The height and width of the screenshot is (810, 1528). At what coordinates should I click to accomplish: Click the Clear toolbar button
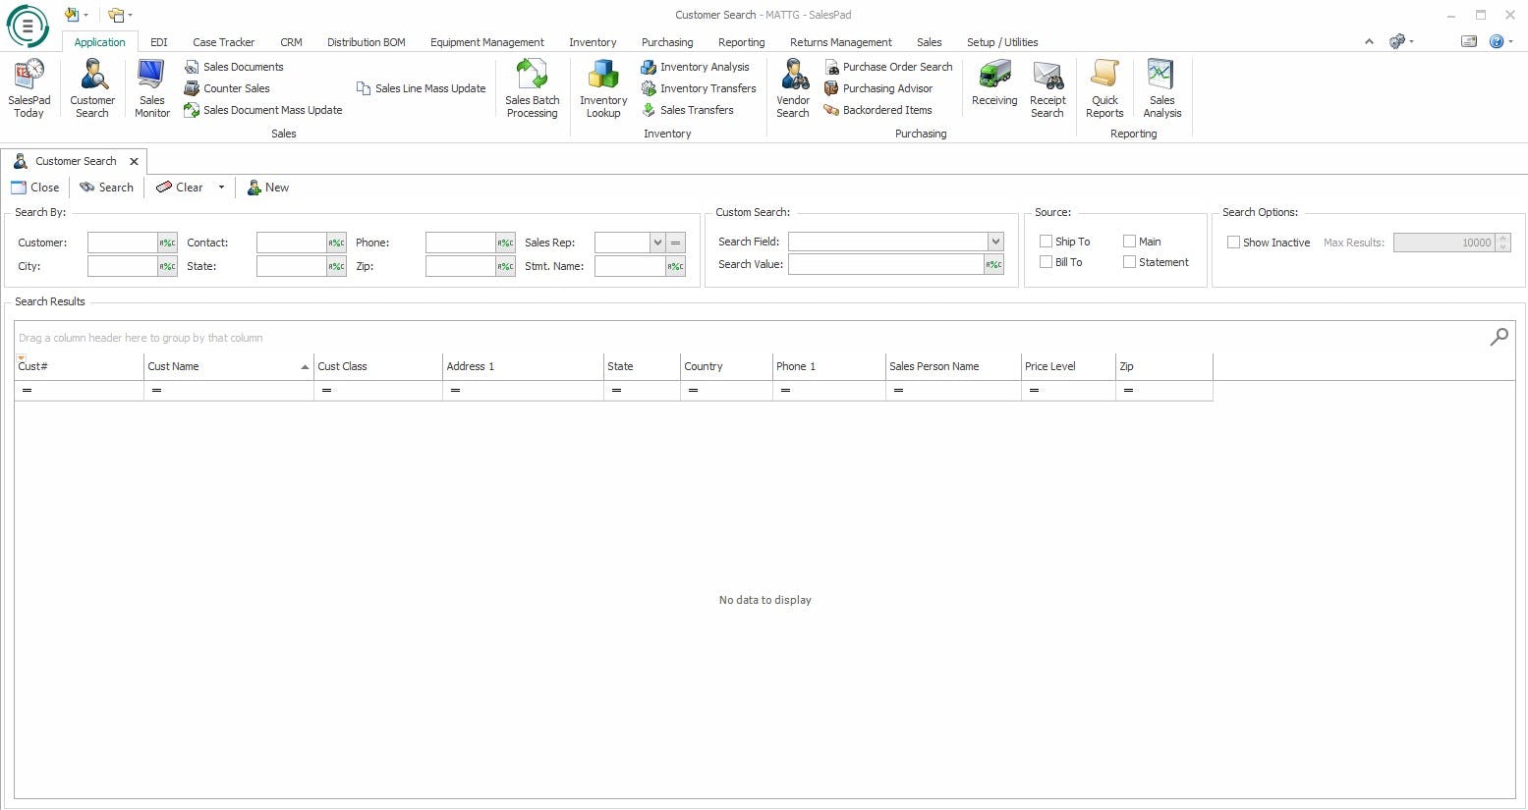(180, 188)
